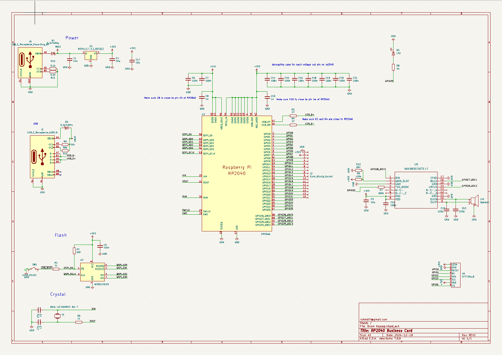Select the R1 resistor after USB_BOOT
This screenshot has width=502, height=355.
tap(56, 269)
